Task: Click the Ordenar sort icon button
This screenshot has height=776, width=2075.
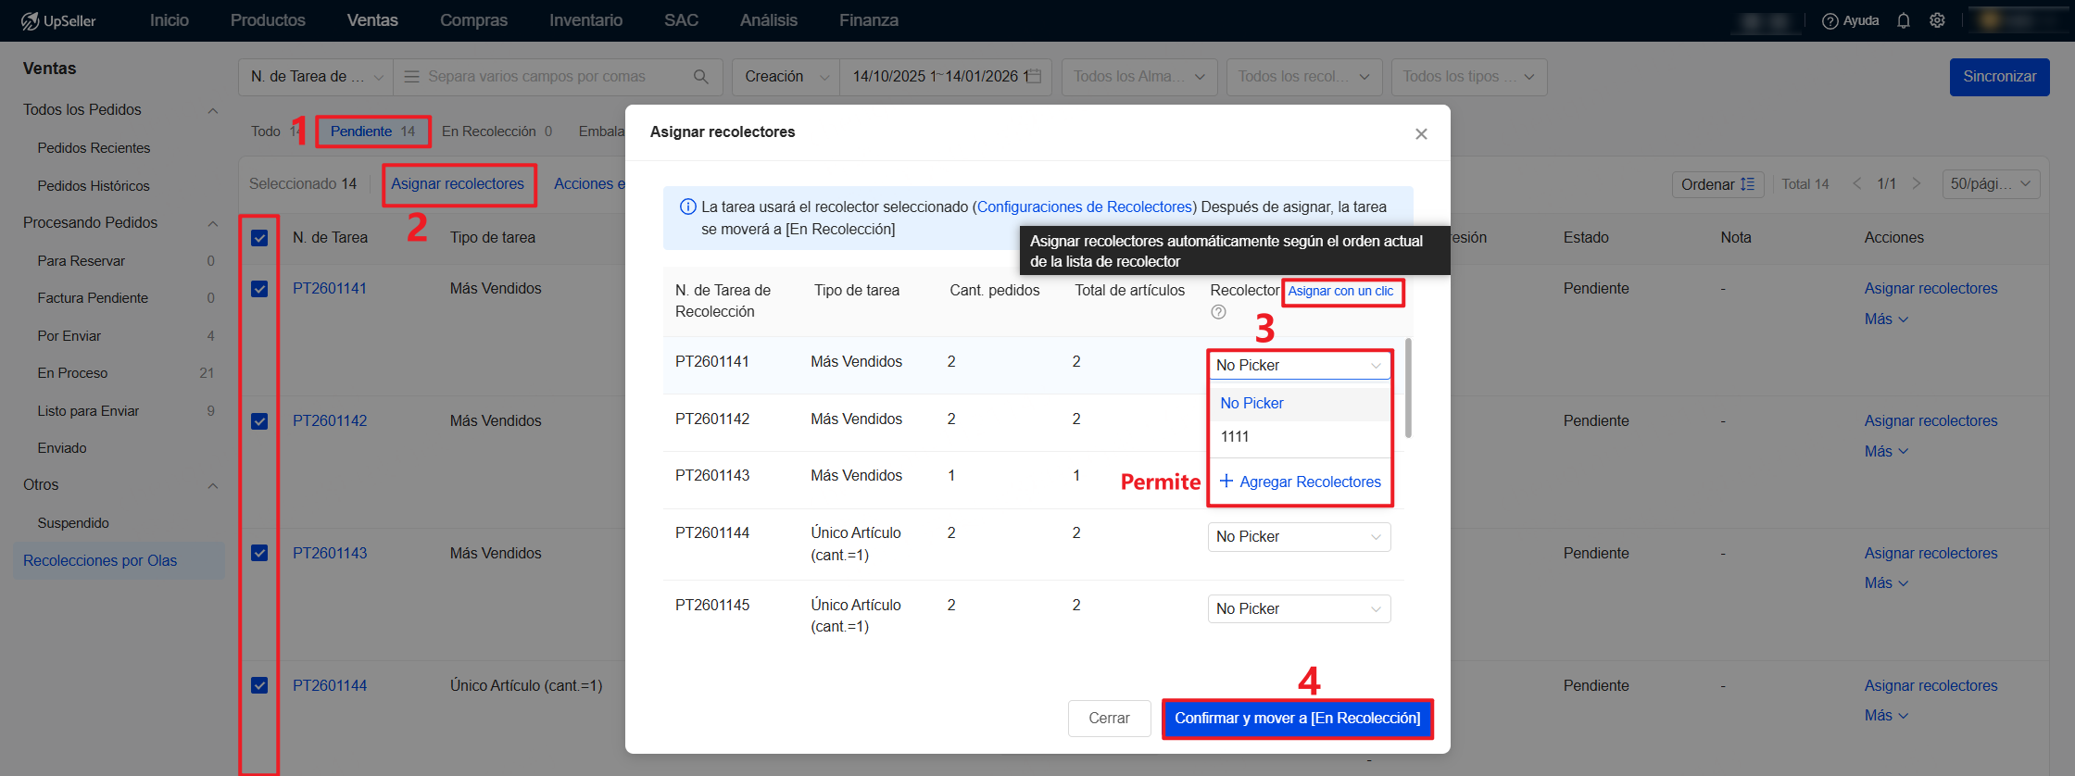Action: click(x=1717, y=183)
